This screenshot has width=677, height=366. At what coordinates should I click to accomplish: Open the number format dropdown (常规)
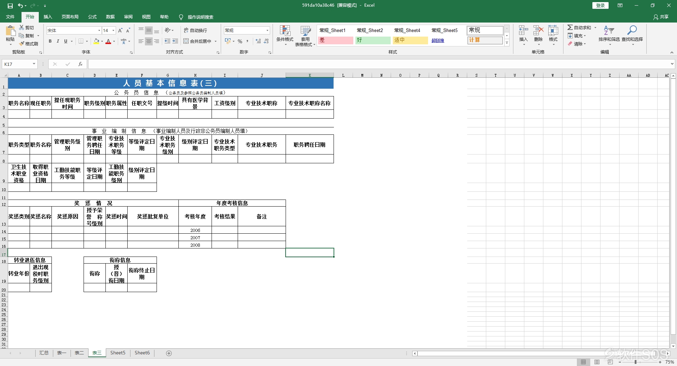(267, 31)
